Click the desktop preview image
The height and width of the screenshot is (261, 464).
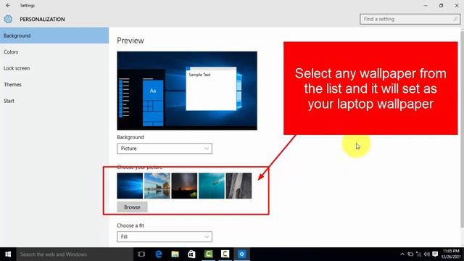[x=187, y=91]
